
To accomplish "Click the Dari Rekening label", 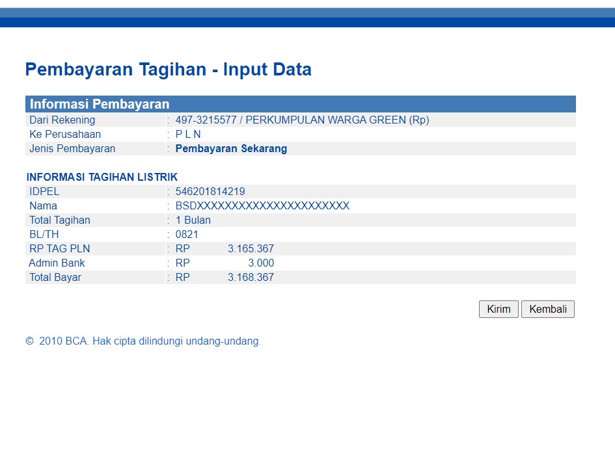I will pos(62,120).
